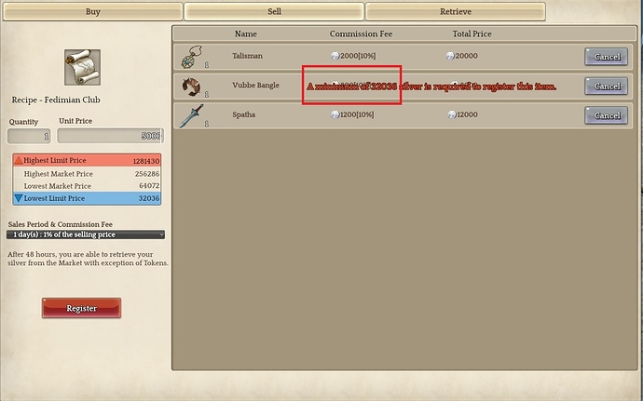The image size is (643, 401).
Task: Click silver coin icon beside Spatha total price
Action: [x=450, y=115]
